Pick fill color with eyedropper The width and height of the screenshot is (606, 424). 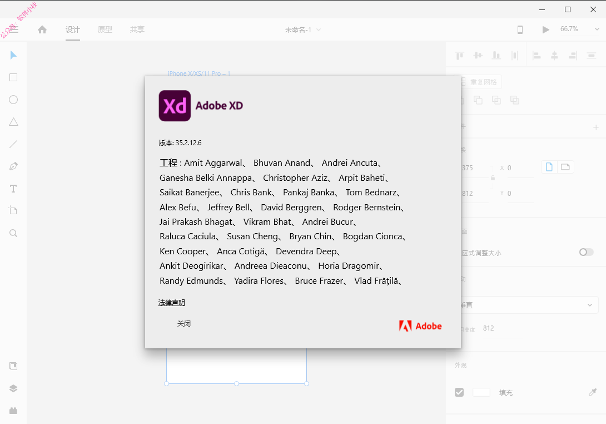click(x=593, y=393)
